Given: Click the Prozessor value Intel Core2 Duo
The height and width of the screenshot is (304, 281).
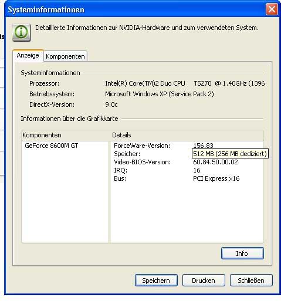Looking at the screenshot, I should [x=185, y=83].
